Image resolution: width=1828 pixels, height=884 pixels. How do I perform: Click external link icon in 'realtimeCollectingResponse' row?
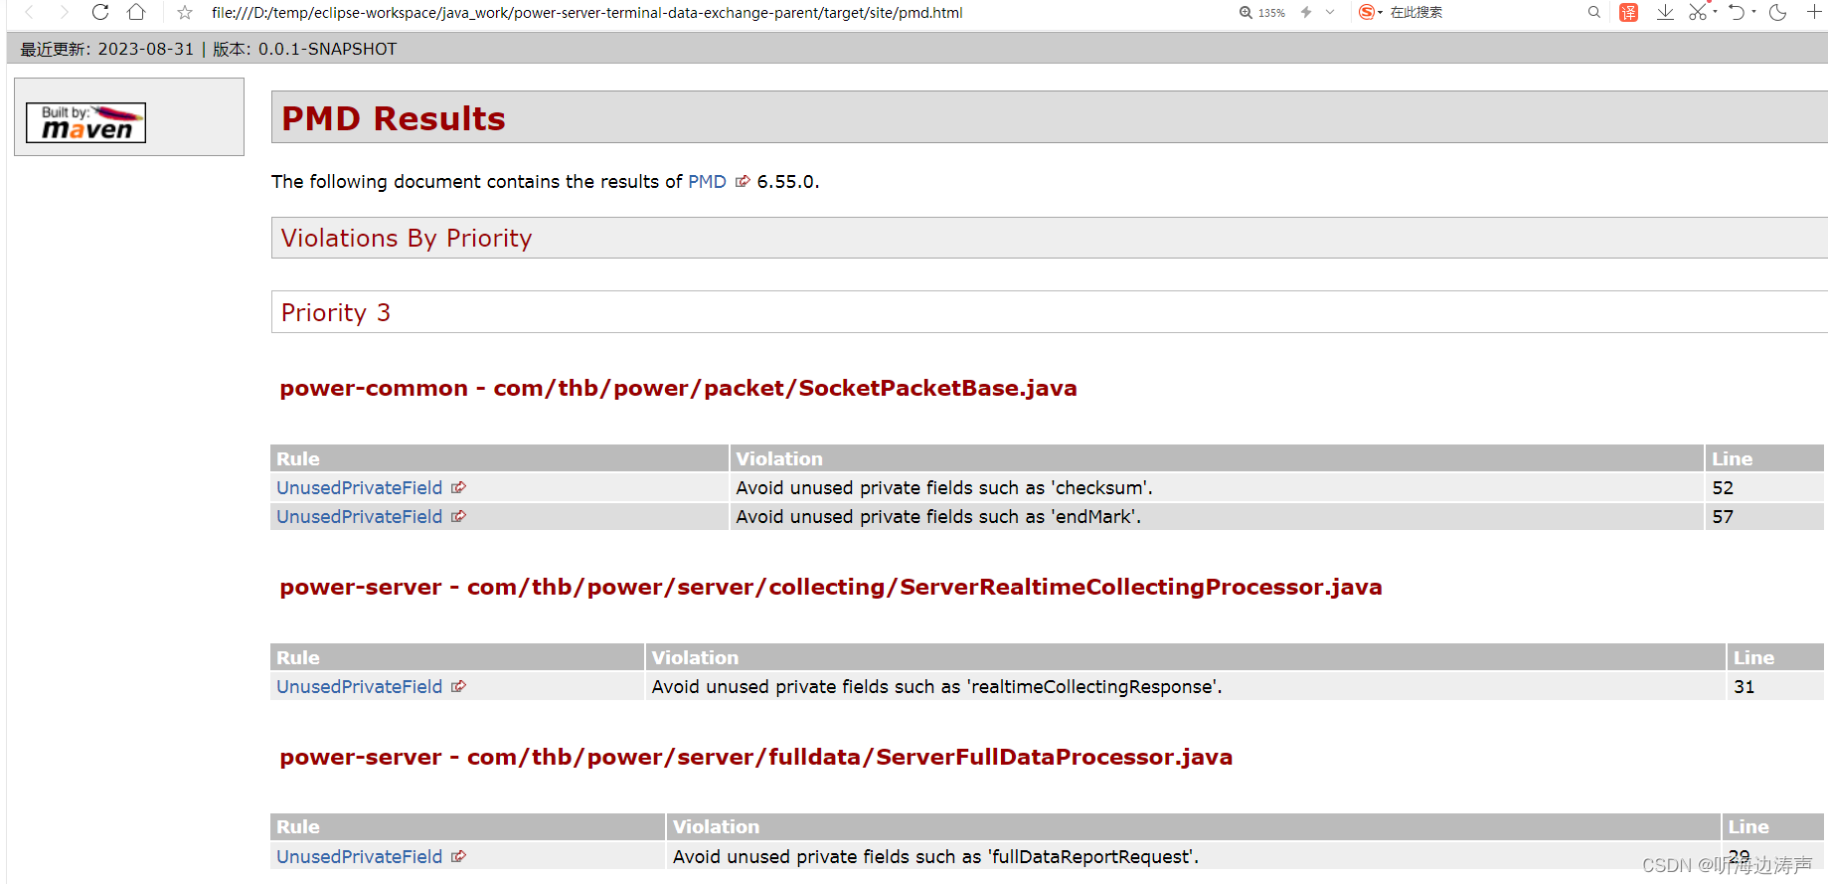pyautogui.click(x=458, y=686)
